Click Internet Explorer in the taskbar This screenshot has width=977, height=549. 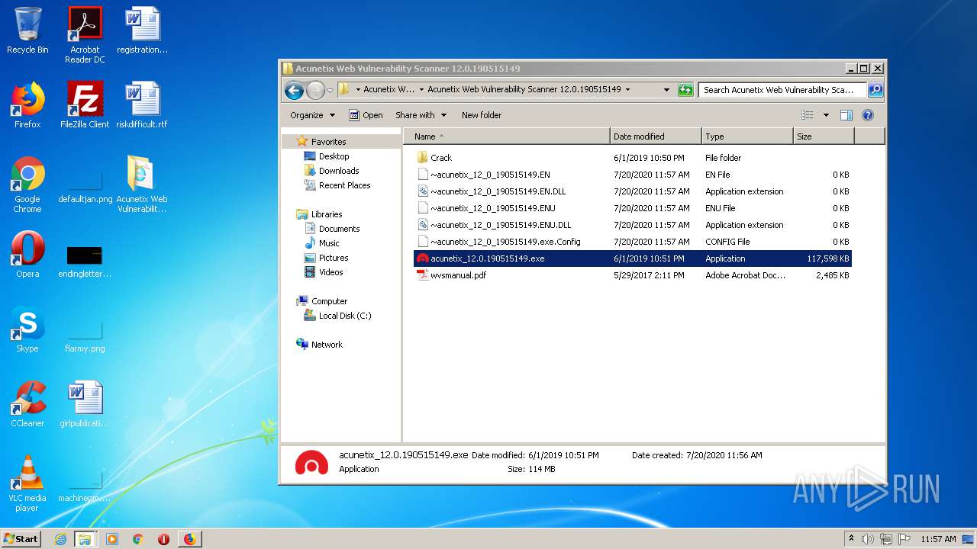pyautogui.click(x=60, y=539)
